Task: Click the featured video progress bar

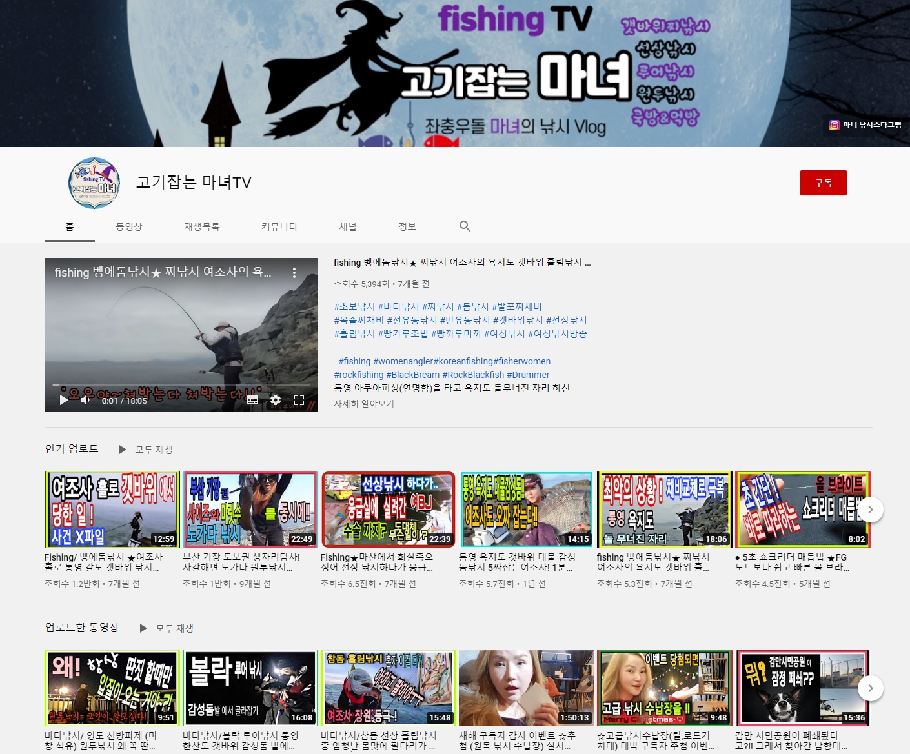Action: 181,385
